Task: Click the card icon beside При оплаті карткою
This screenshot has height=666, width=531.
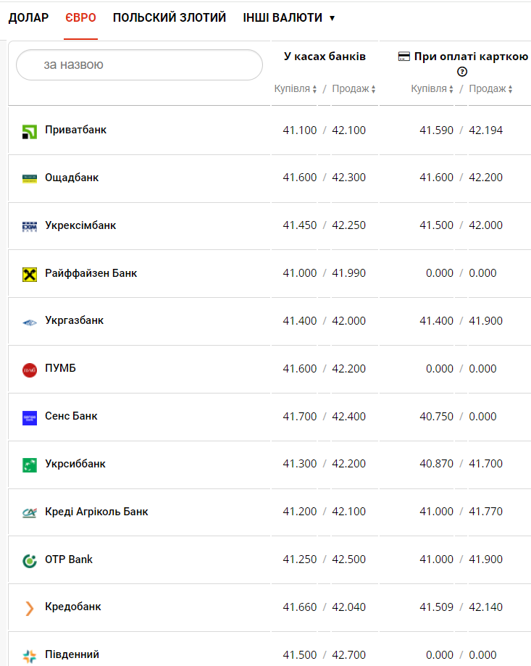Action: coord(404,57)
